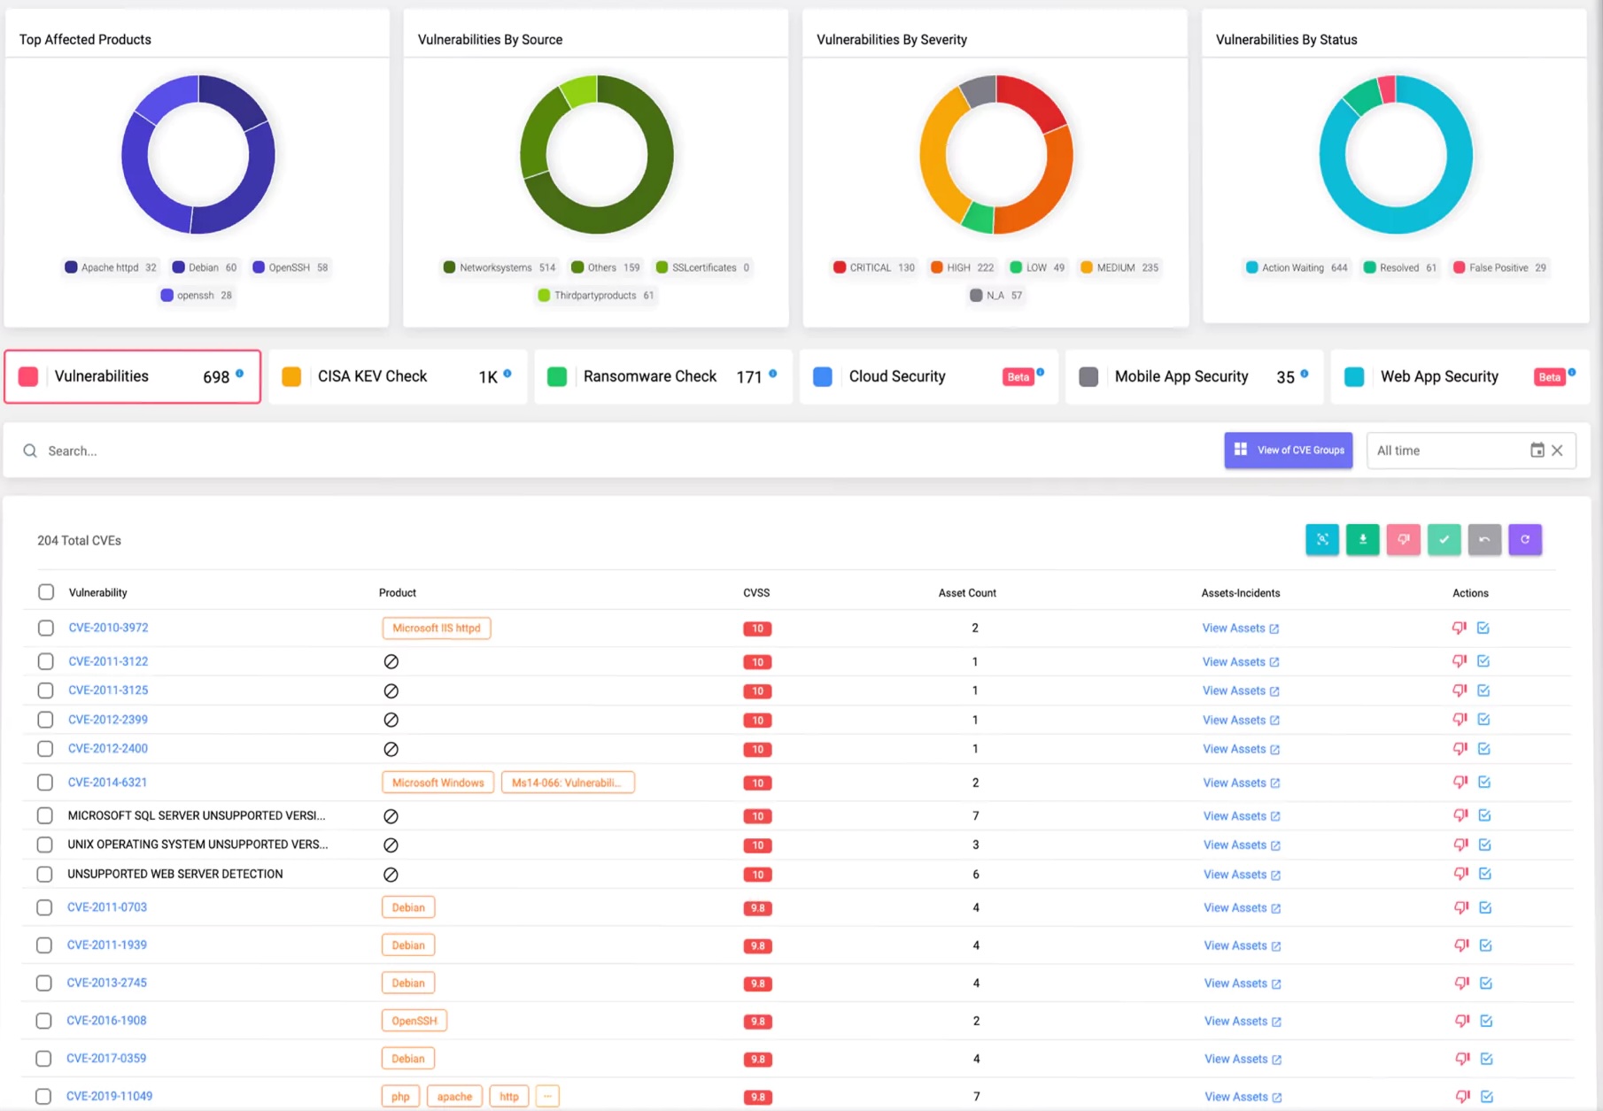Screen dimensions: 1603x1111
Task: Click the pink thumbs-down toolbar button
Action: click(1403, 539)
